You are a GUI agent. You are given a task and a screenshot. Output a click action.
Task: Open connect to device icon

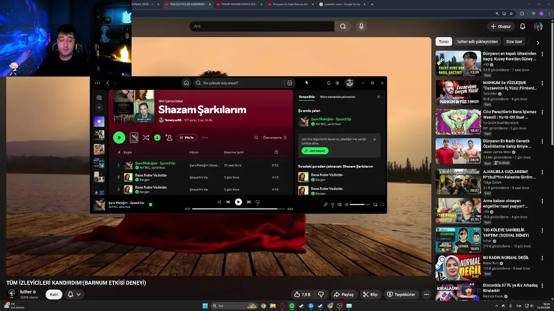[x=339, y=205]
